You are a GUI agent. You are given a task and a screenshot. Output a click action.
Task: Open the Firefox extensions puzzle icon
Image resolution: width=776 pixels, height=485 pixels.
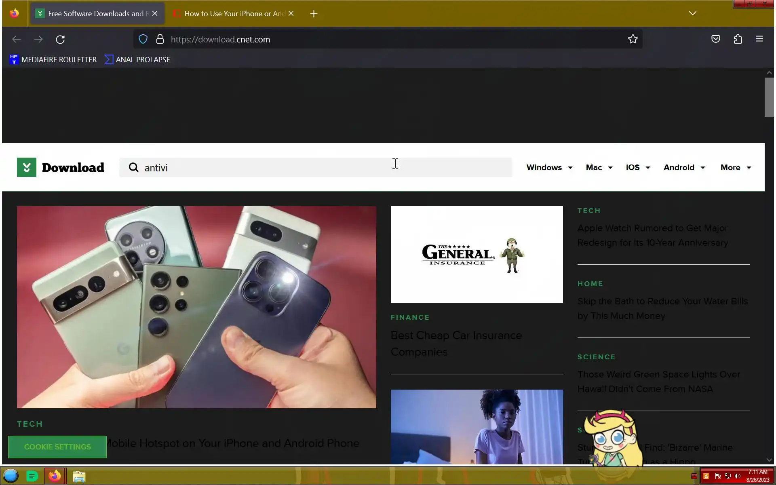coord(738,39)
